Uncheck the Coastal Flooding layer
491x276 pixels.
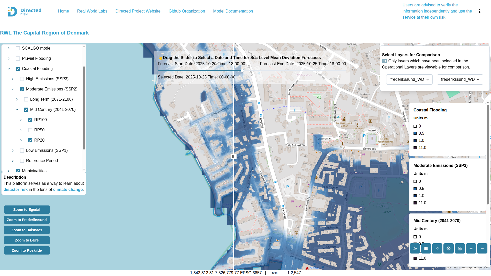tap(18, 68)
